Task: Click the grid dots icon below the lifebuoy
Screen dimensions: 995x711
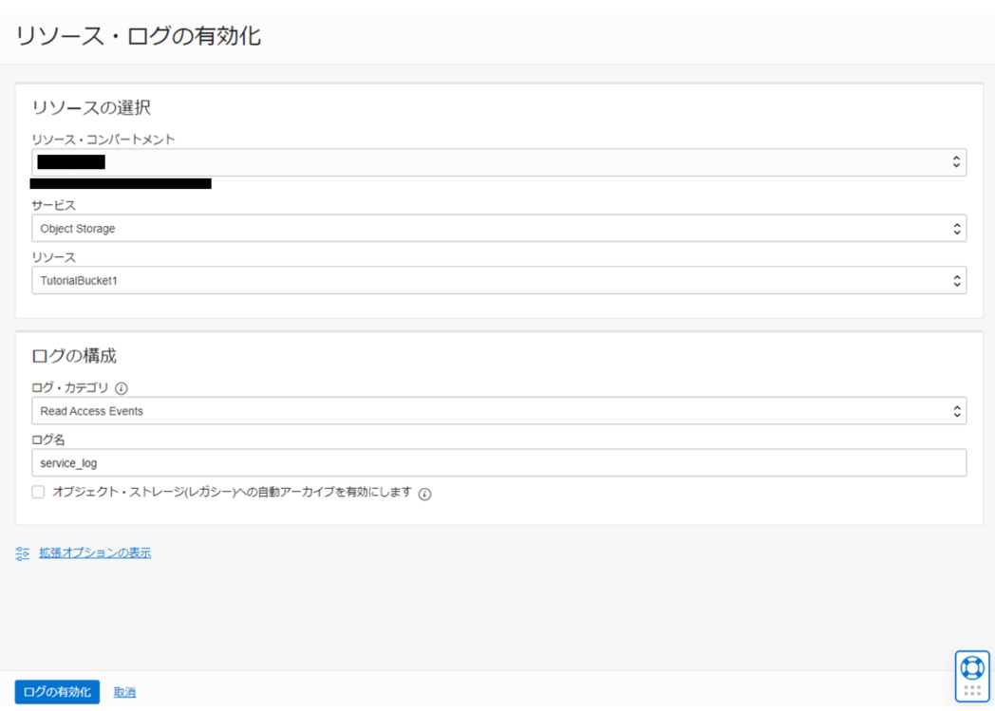Action: point(970,690)
